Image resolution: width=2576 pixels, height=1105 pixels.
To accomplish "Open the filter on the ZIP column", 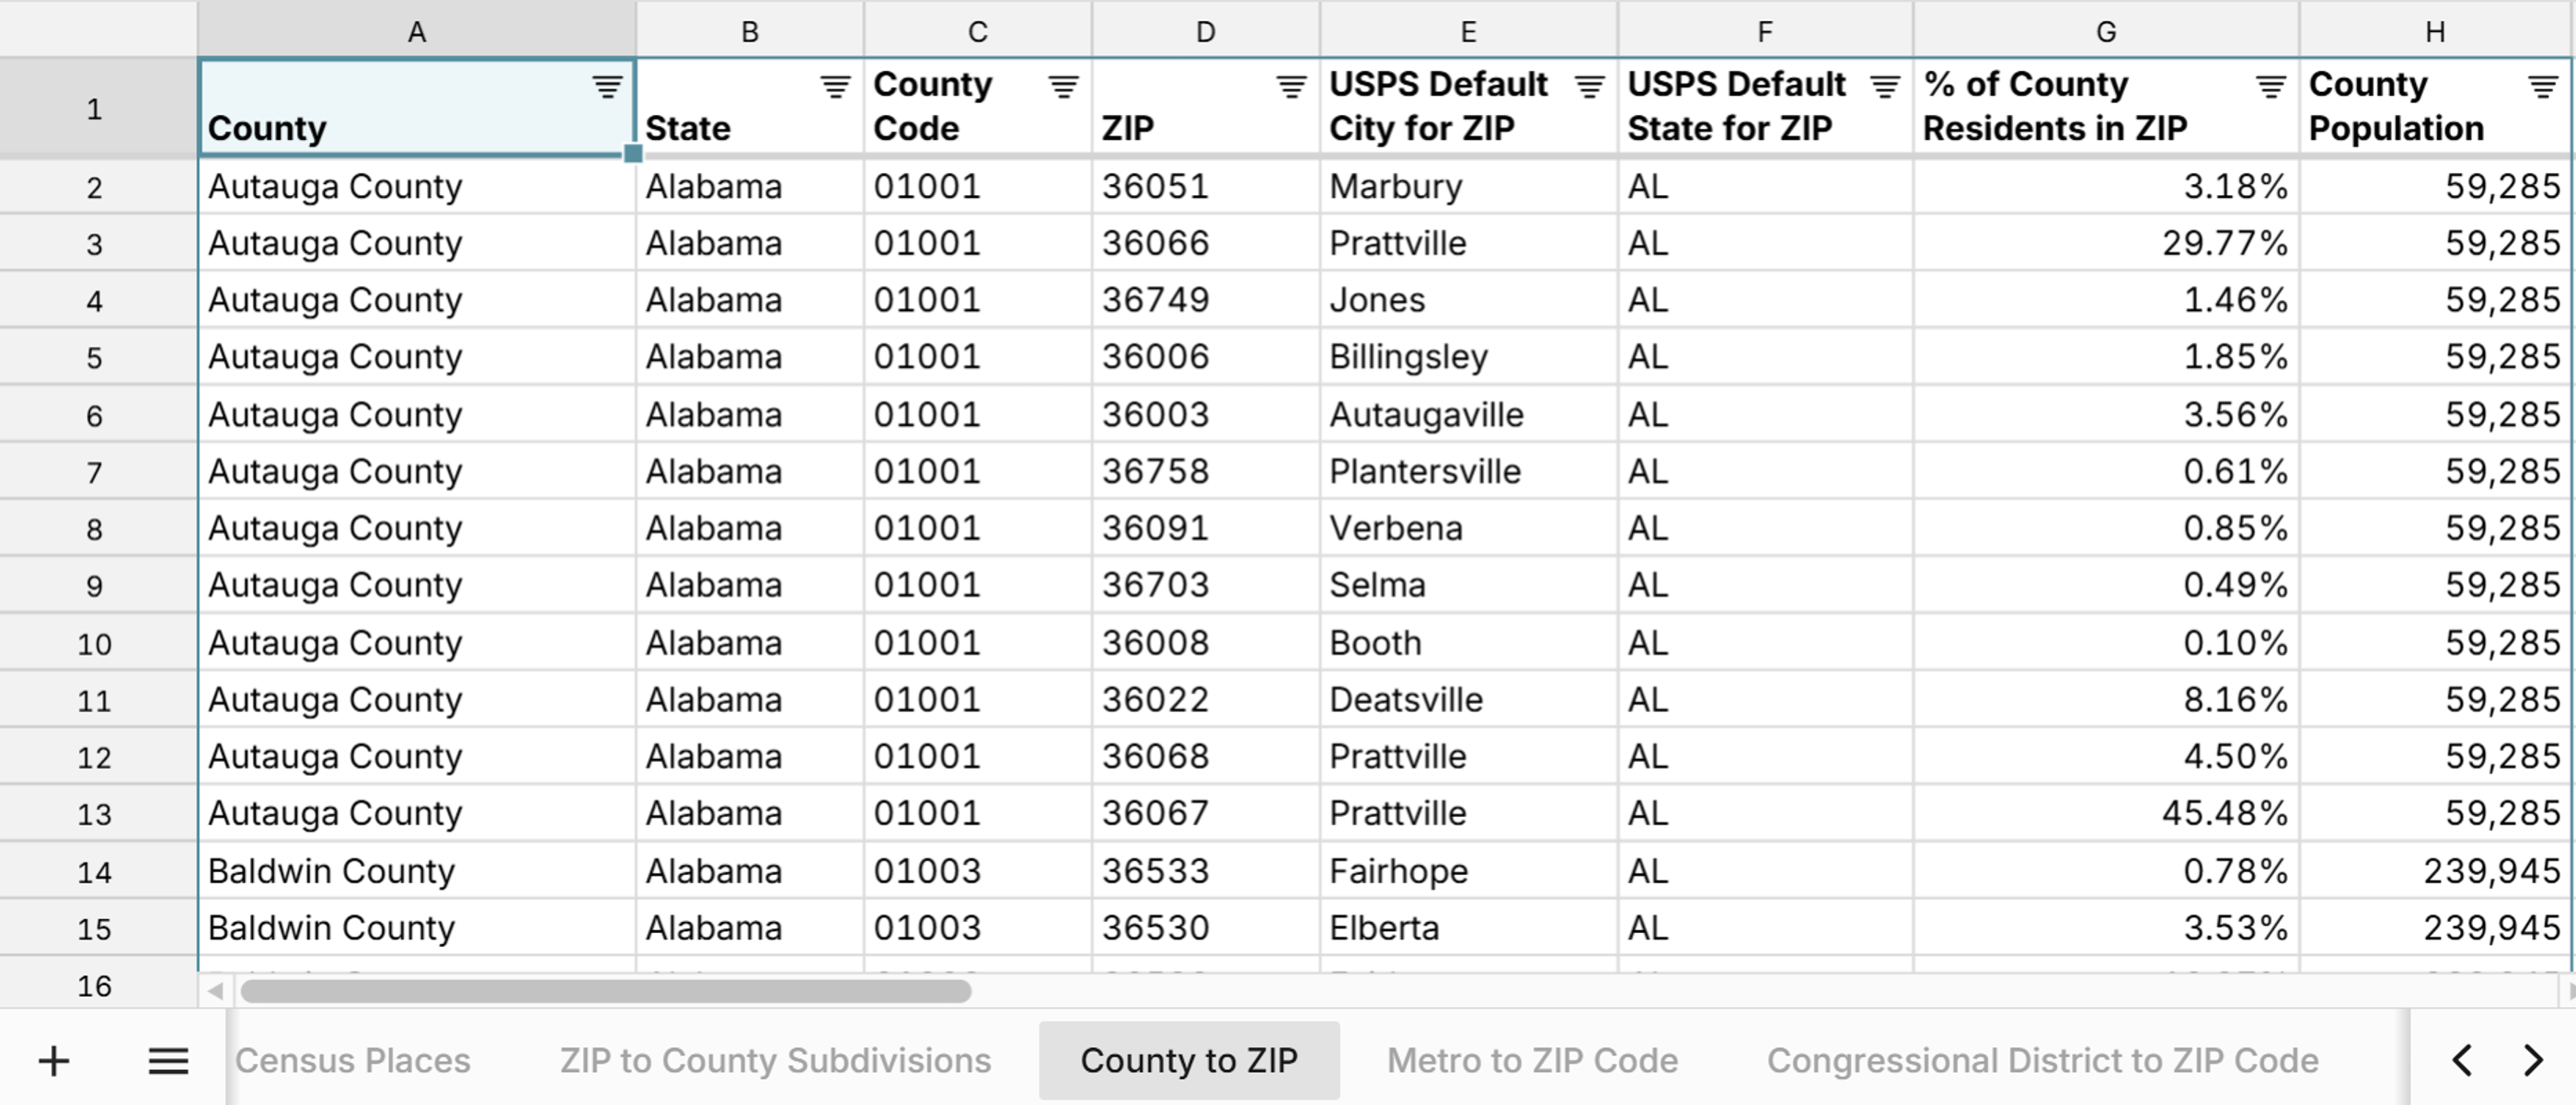I will 1289,88.
